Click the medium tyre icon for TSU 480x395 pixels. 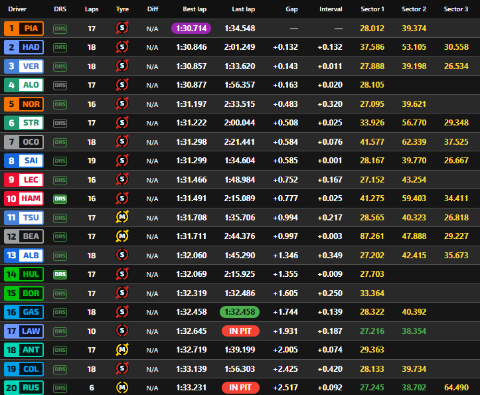click(122, 217)
